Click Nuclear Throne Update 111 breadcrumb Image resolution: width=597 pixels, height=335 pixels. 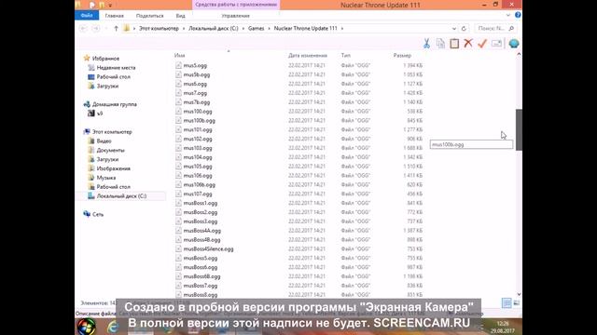coord(305,29)
